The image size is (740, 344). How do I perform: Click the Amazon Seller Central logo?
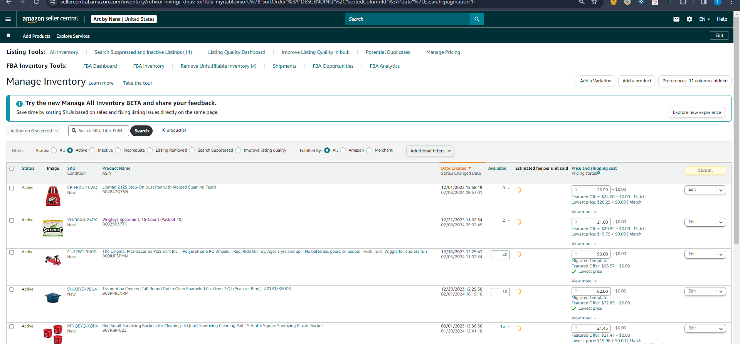(x=50, y=19)
